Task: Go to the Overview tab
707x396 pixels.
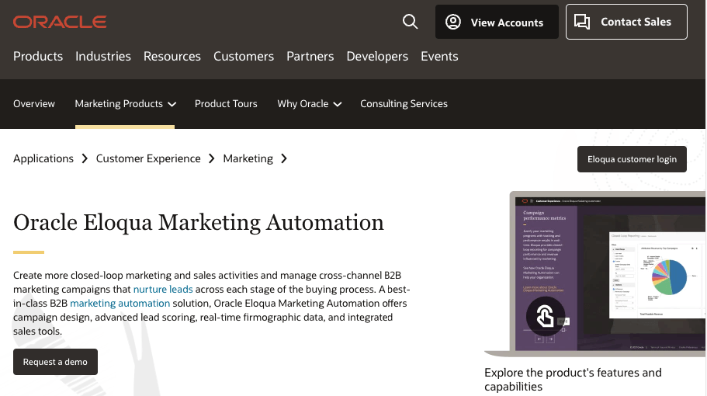Action: coord(34,104)
